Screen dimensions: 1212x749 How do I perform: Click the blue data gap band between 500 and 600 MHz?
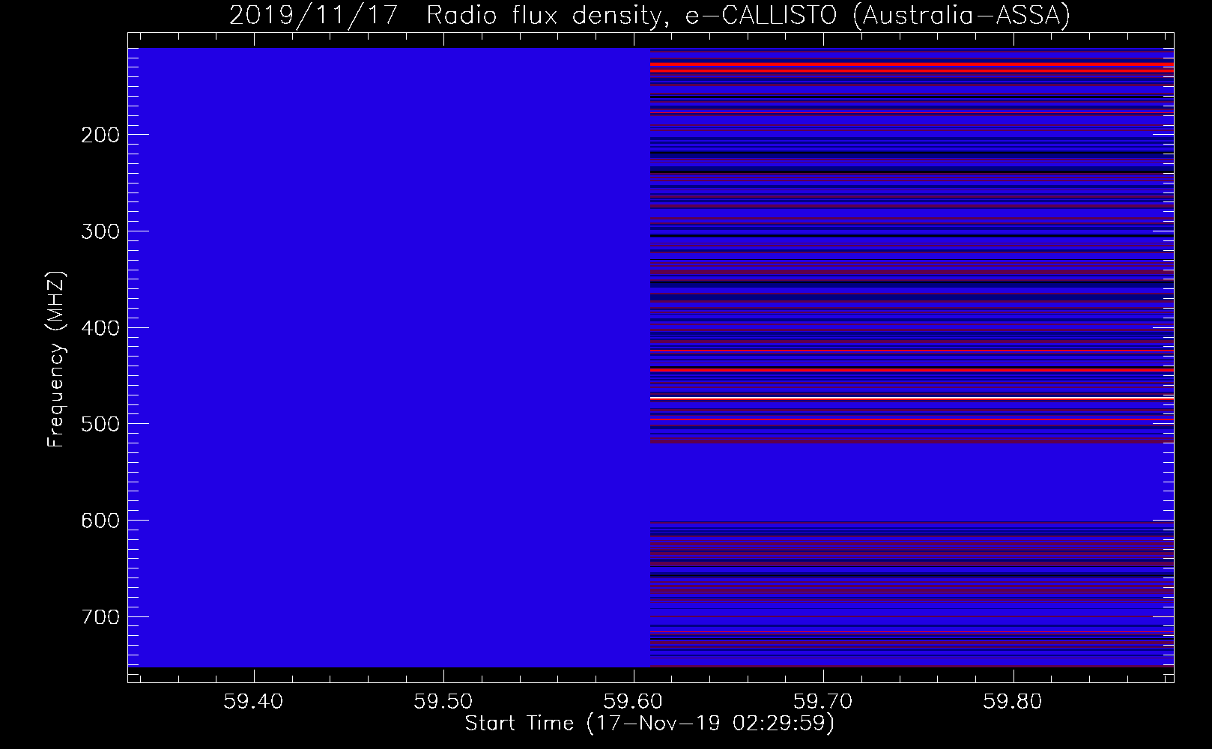pos(912,482)
